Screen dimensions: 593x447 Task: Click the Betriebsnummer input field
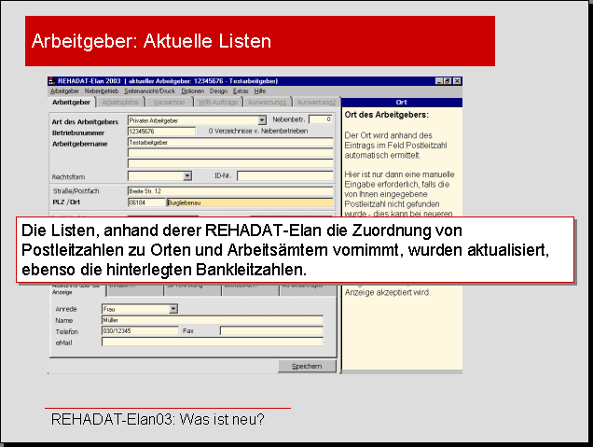[160, 132]
